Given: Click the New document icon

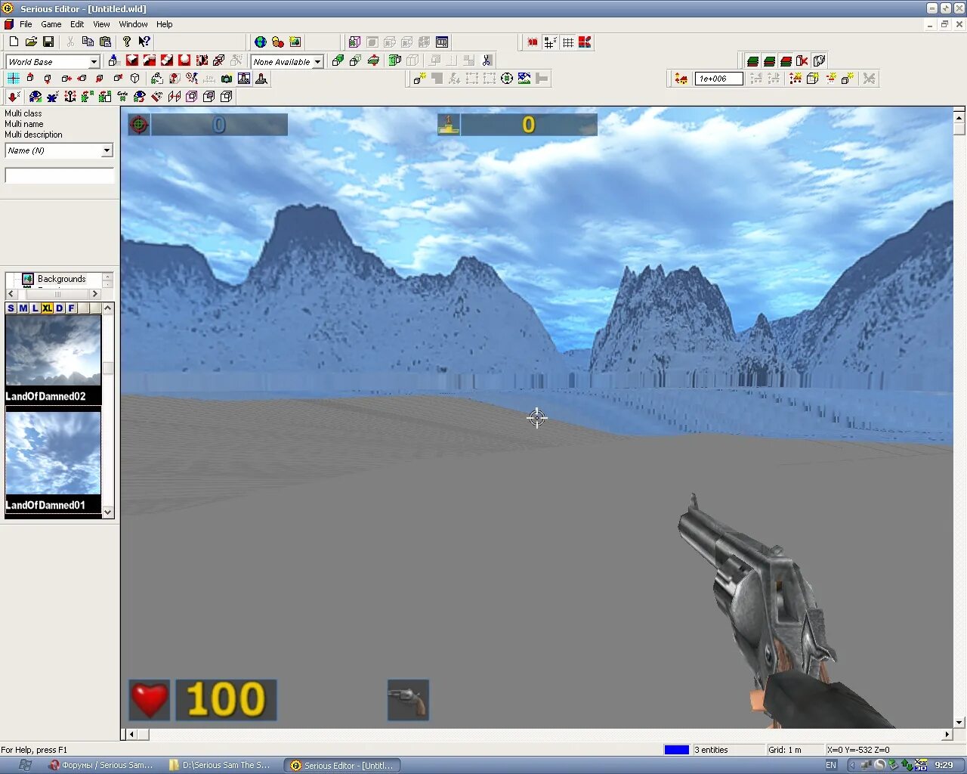Looking at the screenshot, I should pos(14,42).
